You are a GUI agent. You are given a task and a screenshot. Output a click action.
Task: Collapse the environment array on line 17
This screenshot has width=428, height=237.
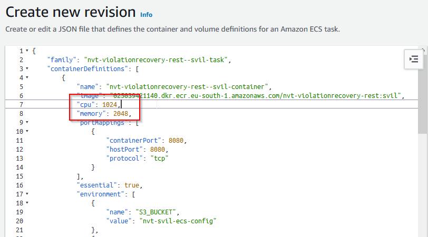click(27, 194)
